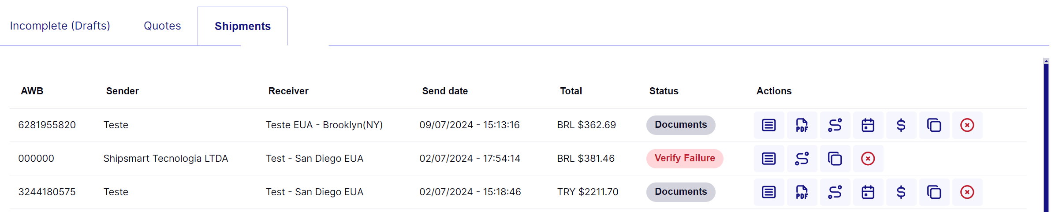Cancel shipment 6281955820 with red X icon
This screenshot has height=212, width=1052.
pyautogui.click(x=967, y=125)
